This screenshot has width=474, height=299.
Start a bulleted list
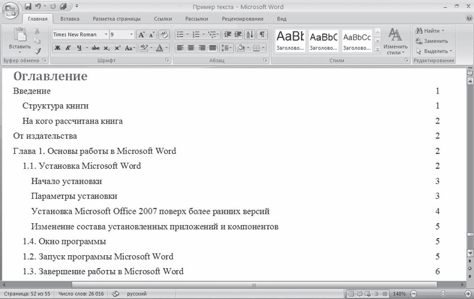[x=180, y=34]
